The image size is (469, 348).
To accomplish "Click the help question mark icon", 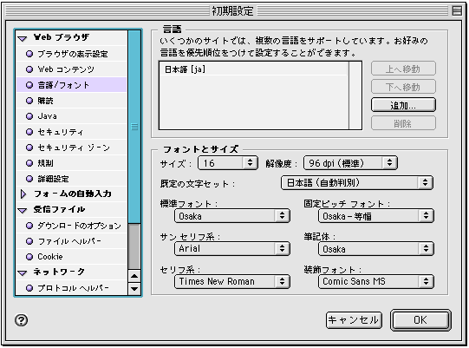I will click(21, 320).
